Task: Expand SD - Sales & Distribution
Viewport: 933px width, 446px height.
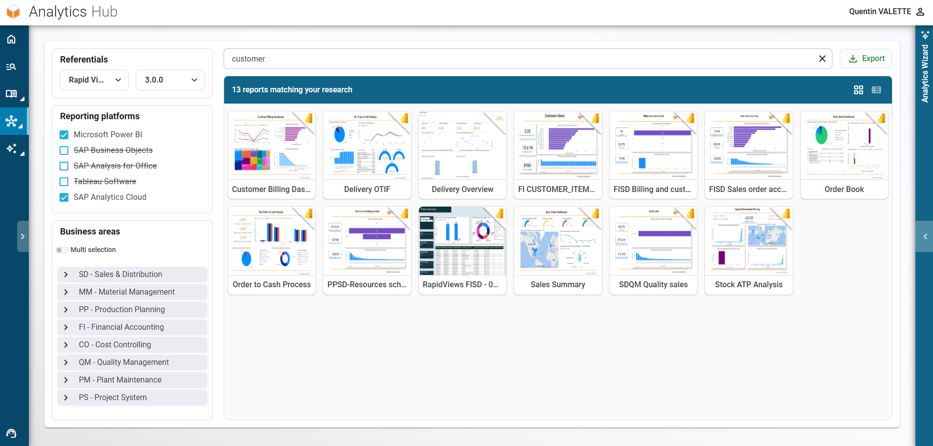Action: (132, 275)
